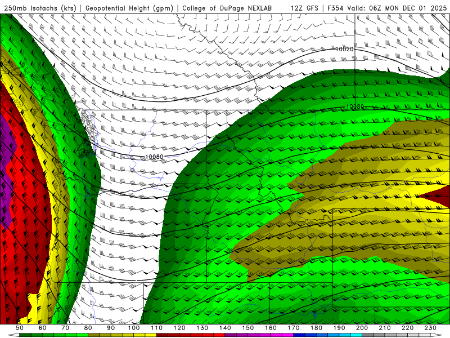Click the 50 value on the colorbar

point(20,328)
